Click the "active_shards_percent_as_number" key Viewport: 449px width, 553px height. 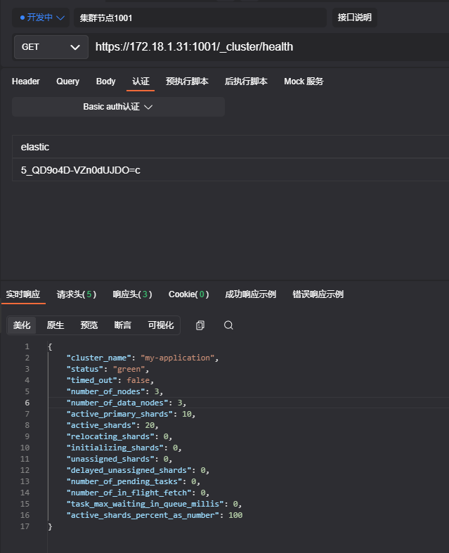click(143, 515)
